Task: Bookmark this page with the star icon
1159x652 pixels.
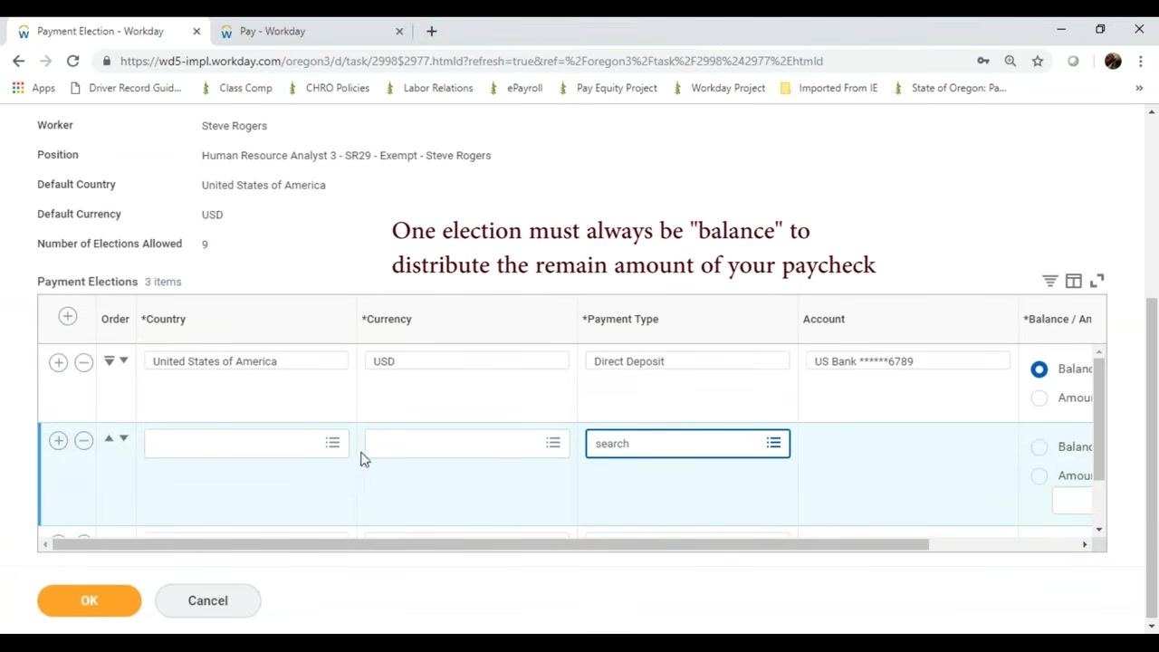Action: tap(1038, 61)
